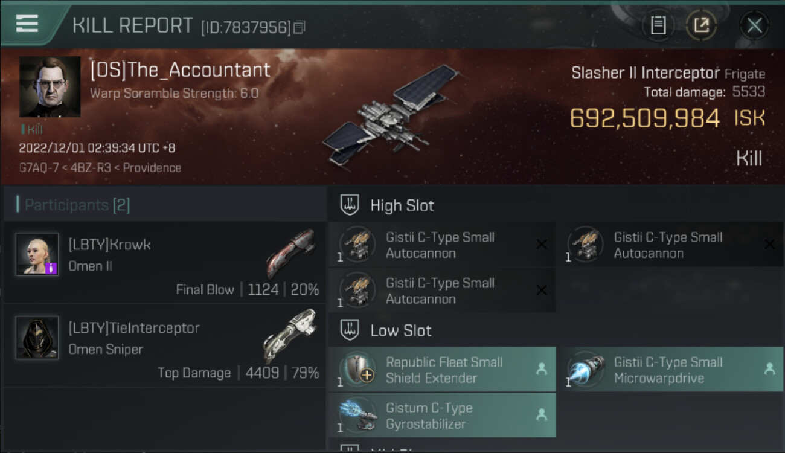Copy the kill report ID
Image resolution: width=785 pixels, height=453 pixels.
tap(300, 27)
